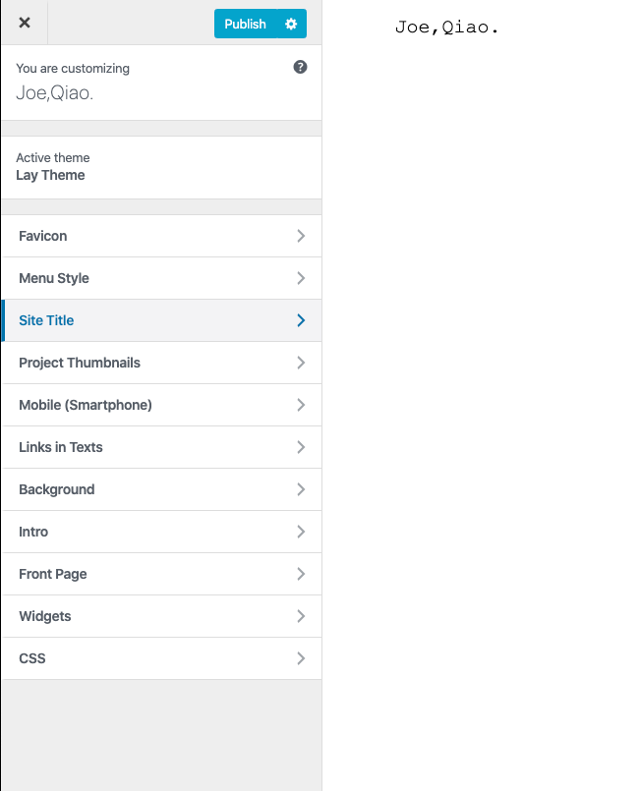Click the Intro row chevron arrow

click(301, 532)
